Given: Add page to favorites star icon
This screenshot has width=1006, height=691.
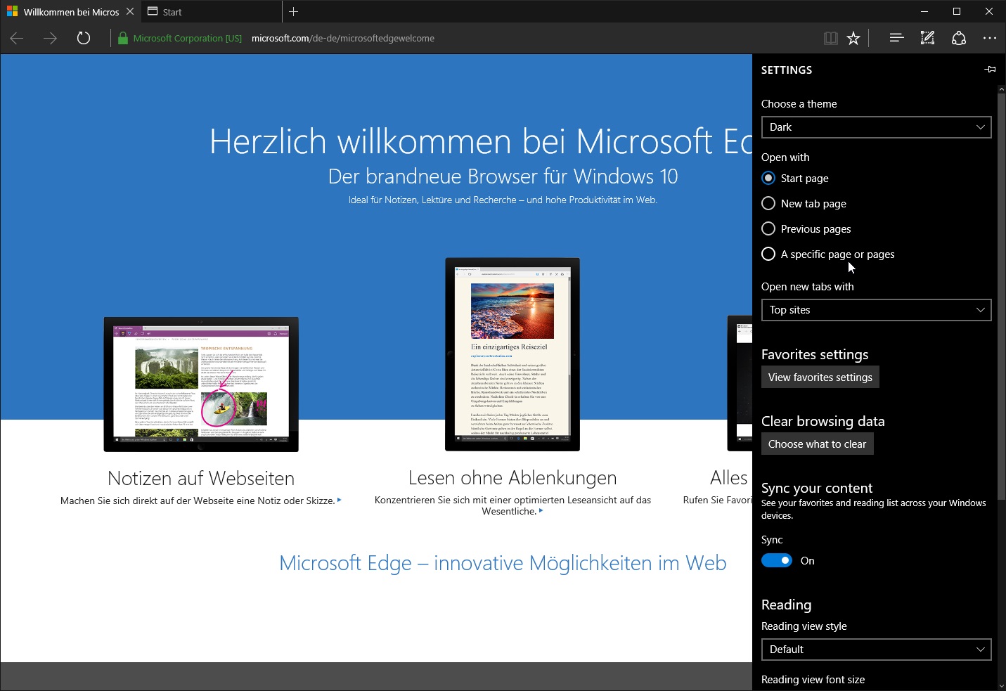Looking at the screenshot, I should 853,38.
